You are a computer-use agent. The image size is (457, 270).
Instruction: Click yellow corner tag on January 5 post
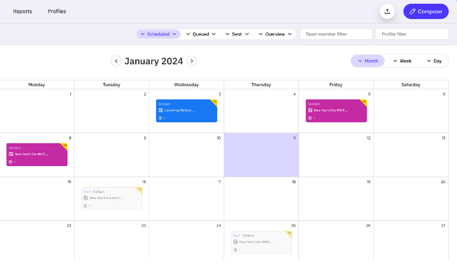point(364,101)
